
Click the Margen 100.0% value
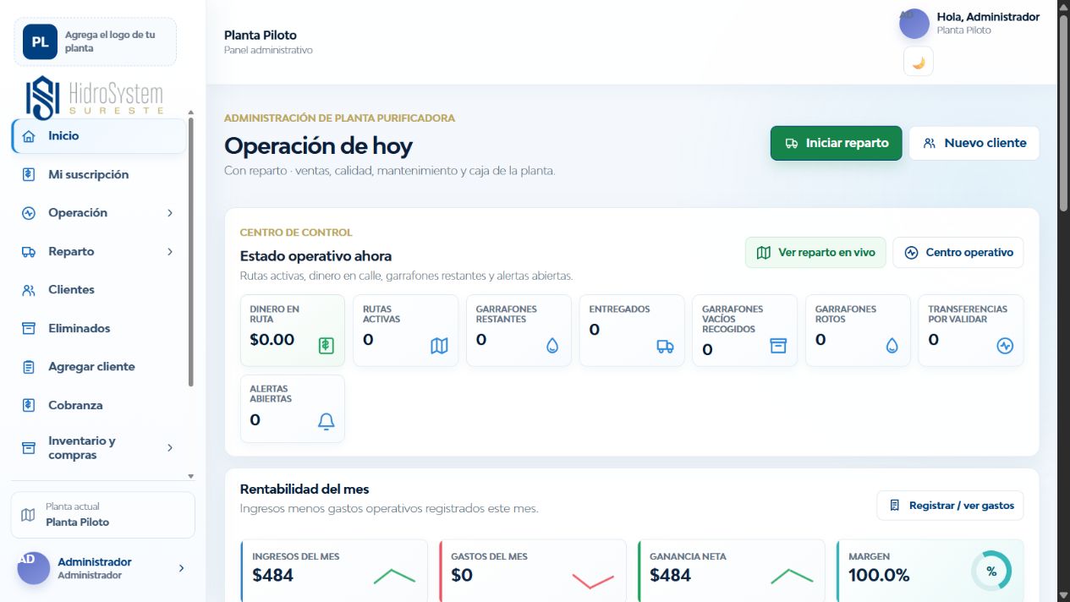(879, 576)
